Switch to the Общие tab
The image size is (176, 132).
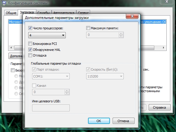click(11, 13)
